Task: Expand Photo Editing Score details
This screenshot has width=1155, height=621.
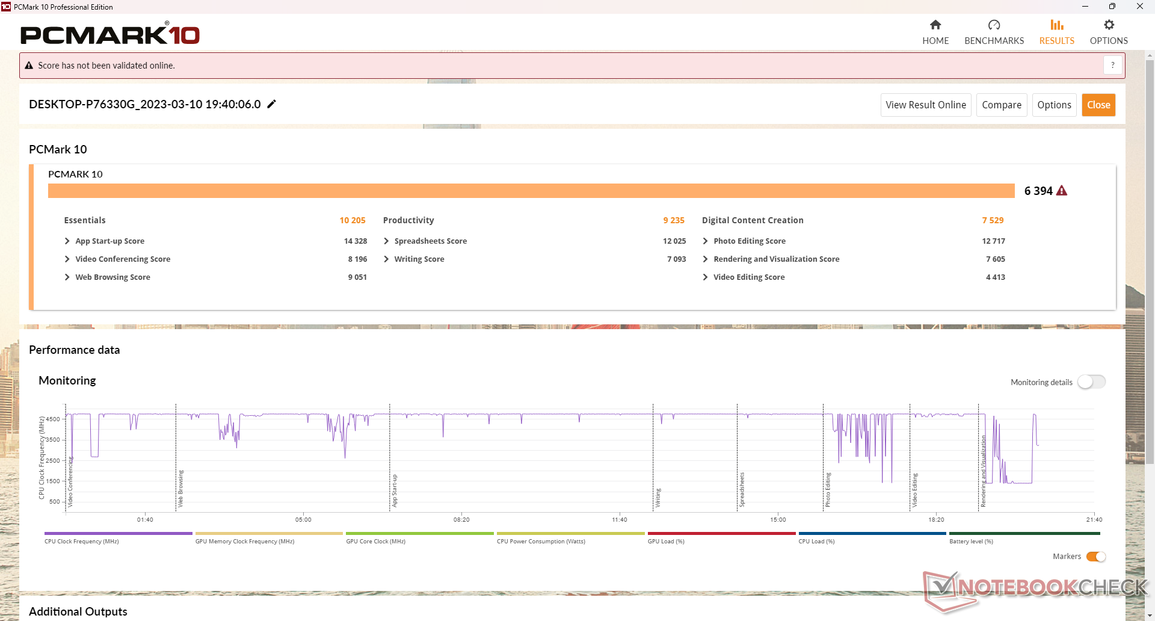Action: [x=705, y=241]
